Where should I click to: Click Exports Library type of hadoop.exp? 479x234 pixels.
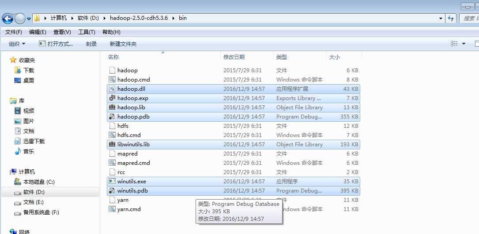[299, 98]
